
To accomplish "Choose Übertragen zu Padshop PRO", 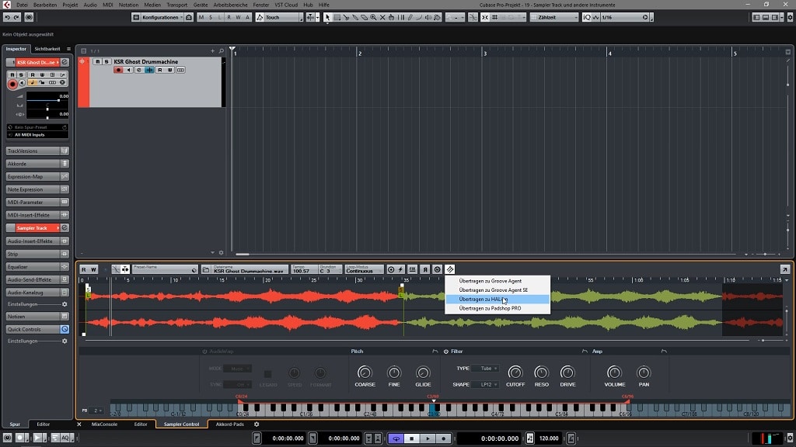I will [x=497, y=308].
